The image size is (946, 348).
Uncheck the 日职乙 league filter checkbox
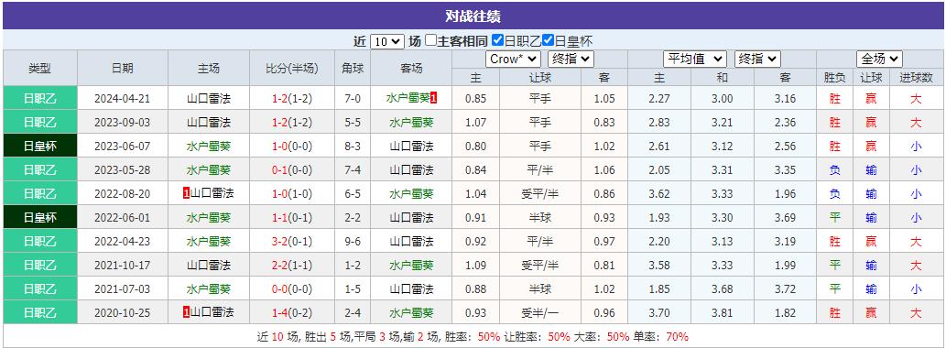pos(498,40)
